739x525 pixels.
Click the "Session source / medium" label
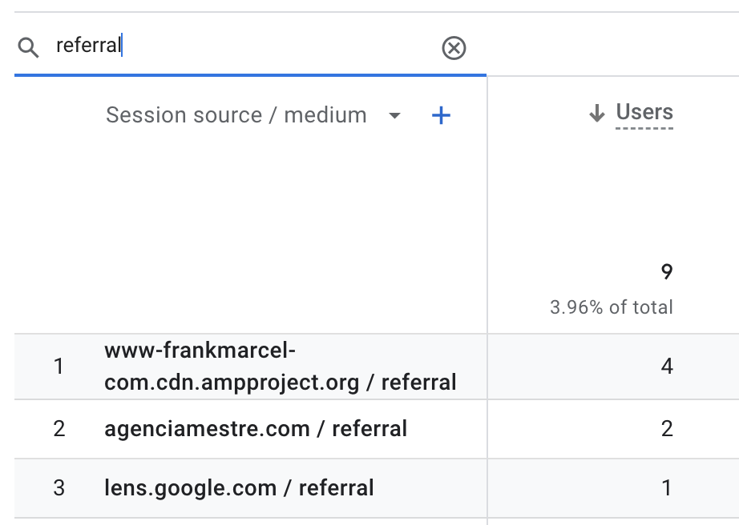(x=236, y=115)
